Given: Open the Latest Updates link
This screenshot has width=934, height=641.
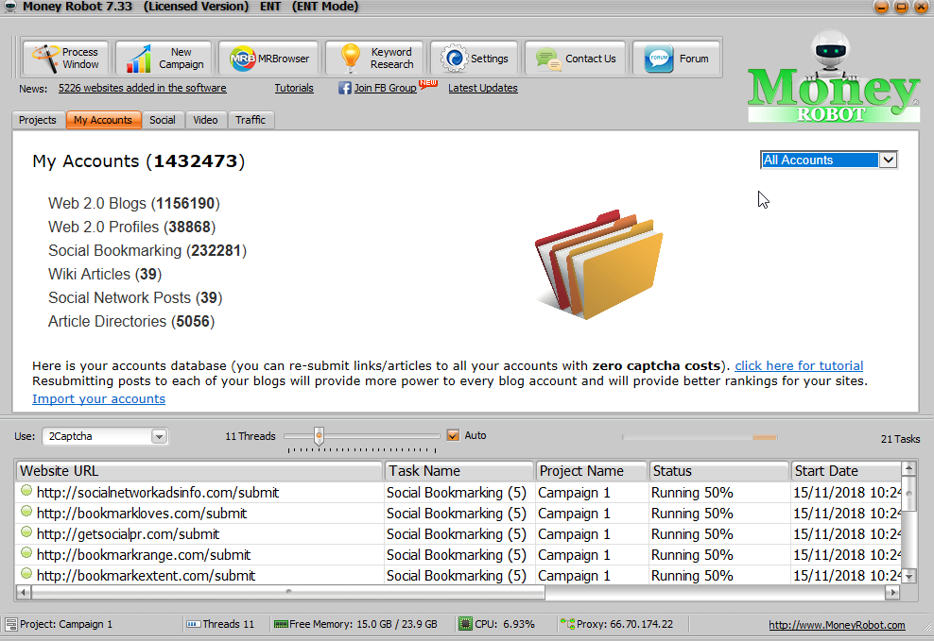Looking at the screenshot, I should click(482, 88).
